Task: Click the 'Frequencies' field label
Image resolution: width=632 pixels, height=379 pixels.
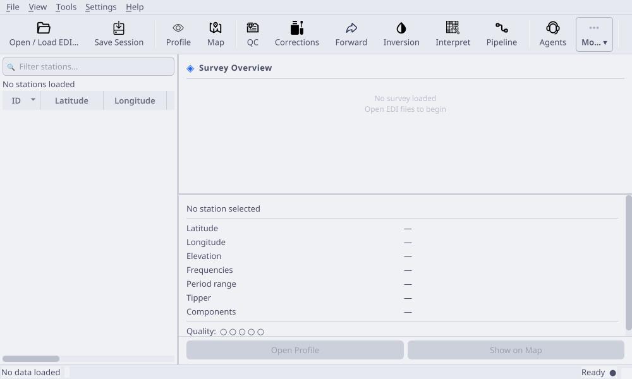Action: tap(210, 270)
